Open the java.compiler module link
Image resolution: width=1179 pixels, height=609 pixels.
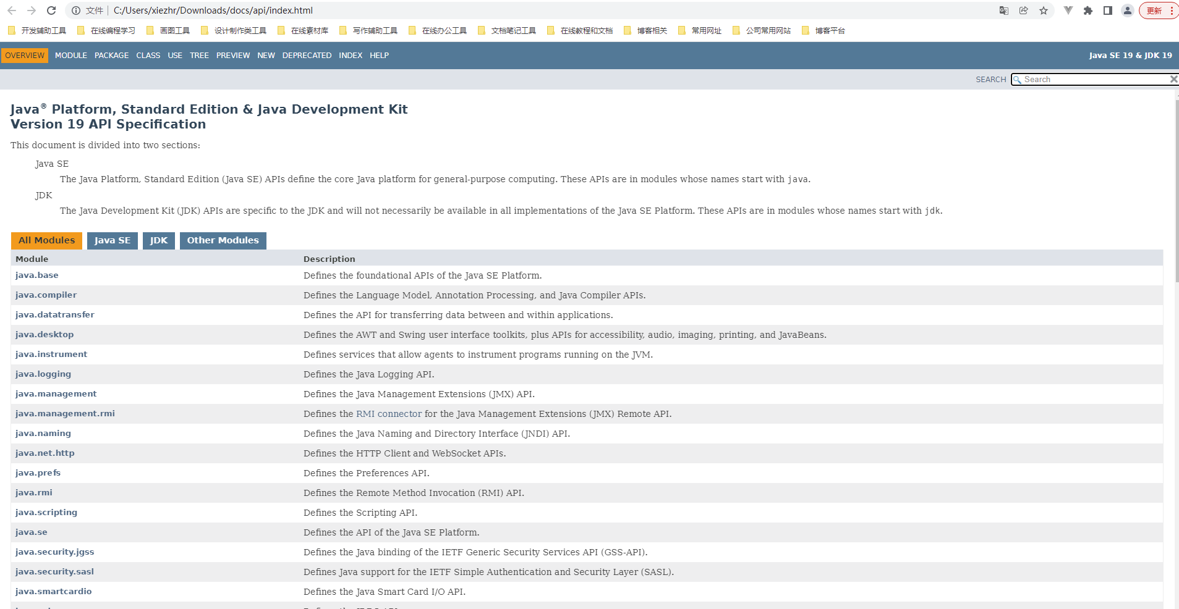click(46, 295)
